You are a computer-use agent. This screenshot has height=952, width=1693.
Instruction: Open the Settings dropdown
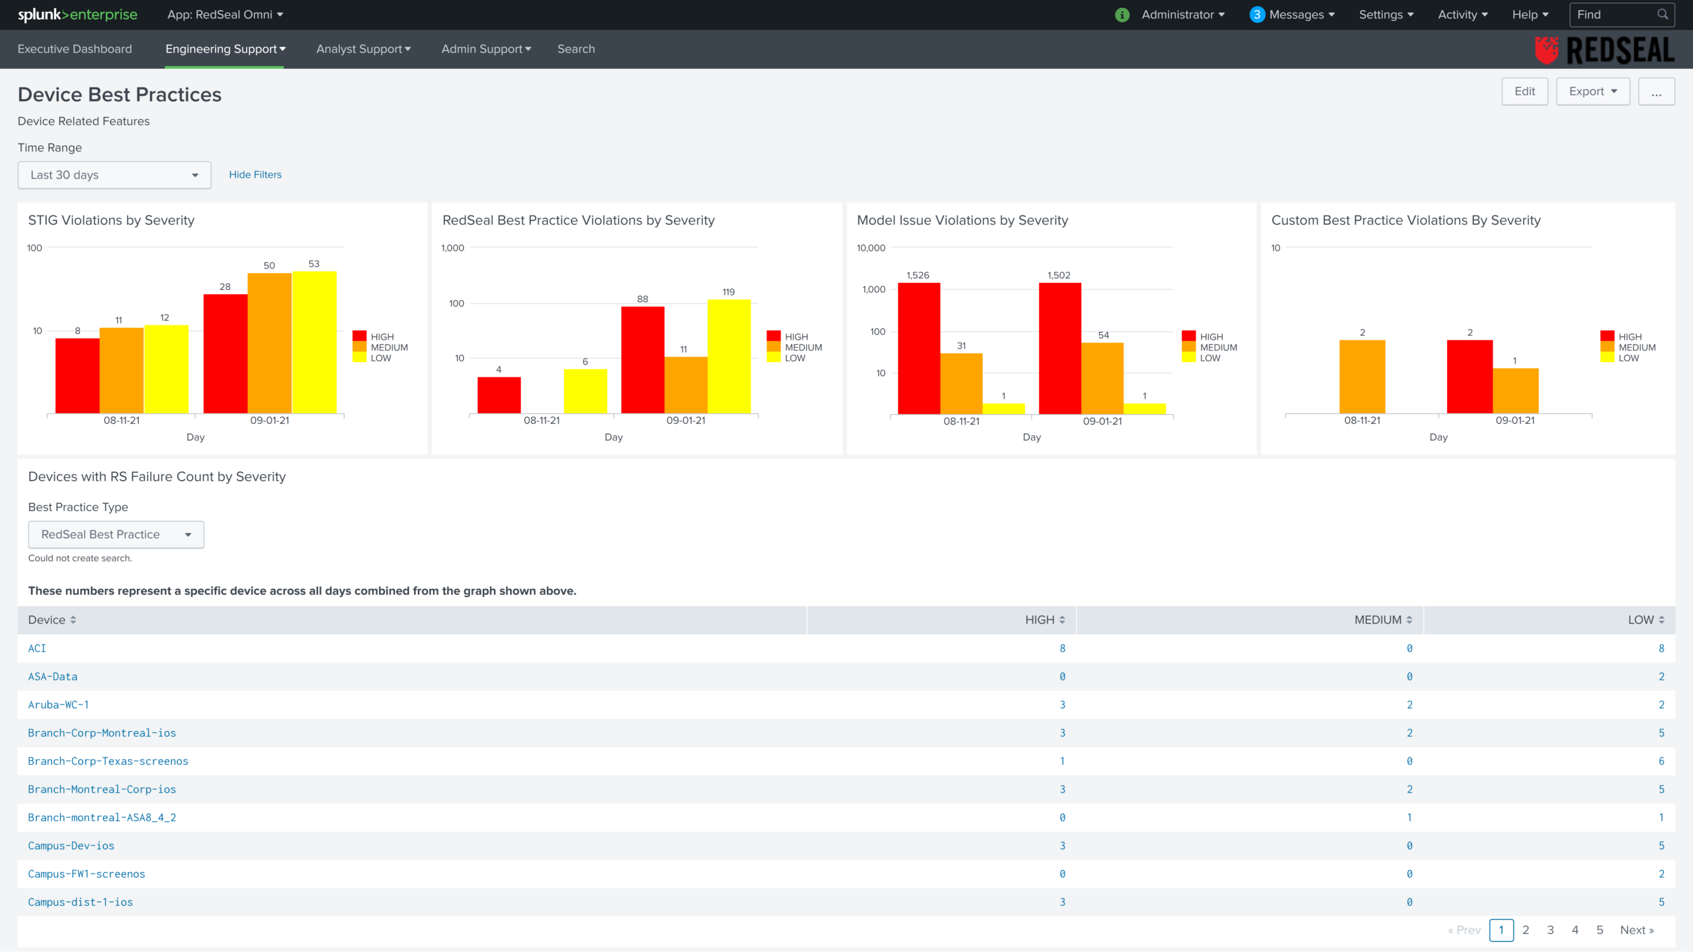pyautogui.click(x=1386, y=15)
